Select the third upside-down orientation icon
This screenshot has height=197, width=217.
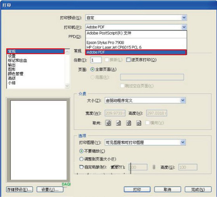point(129,123)
